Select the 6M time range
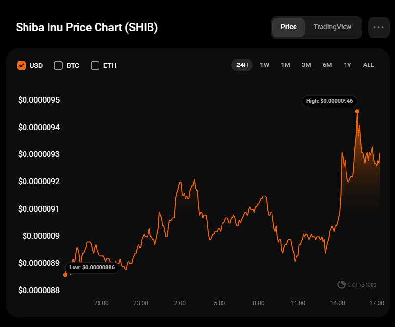395x327 pixels. [x=327, y=65]
